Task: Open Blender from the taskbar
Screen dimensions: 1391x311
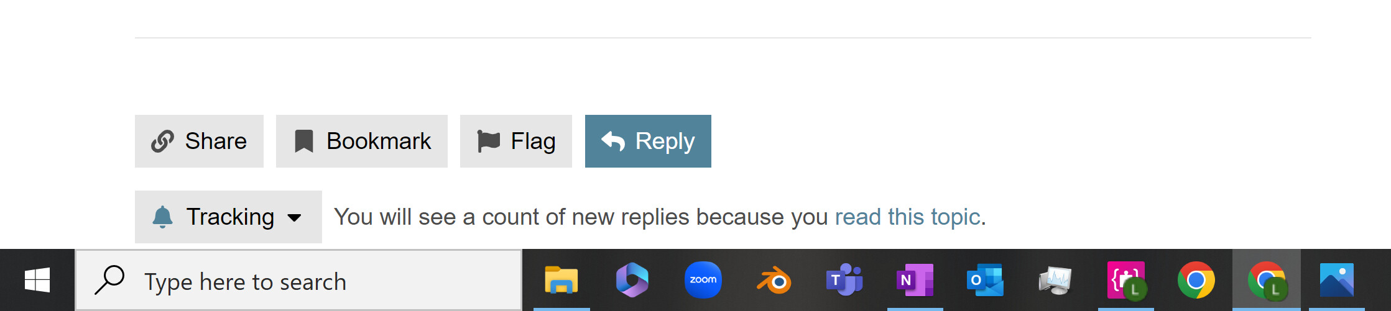Action: (x=774, y=280)
